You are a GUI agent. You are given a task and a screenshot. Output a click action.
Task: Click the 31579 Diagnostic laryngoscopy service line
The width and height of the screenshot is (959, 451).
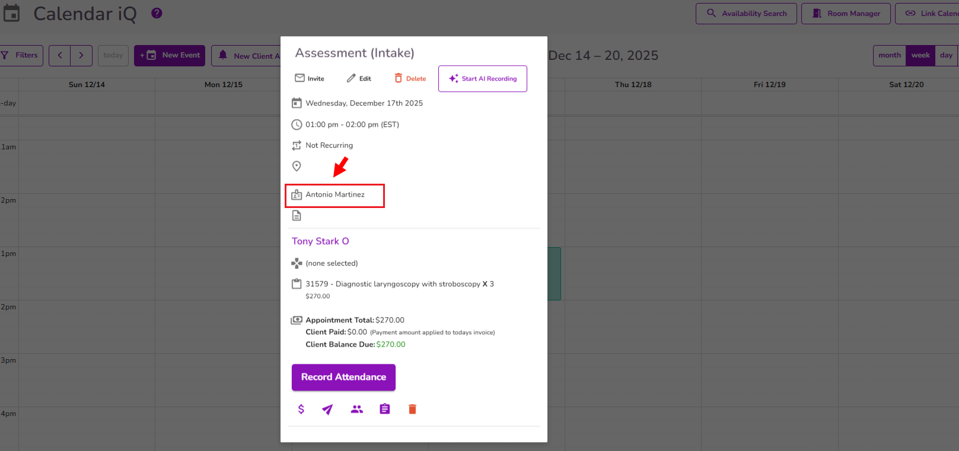(x=400, y=284)
